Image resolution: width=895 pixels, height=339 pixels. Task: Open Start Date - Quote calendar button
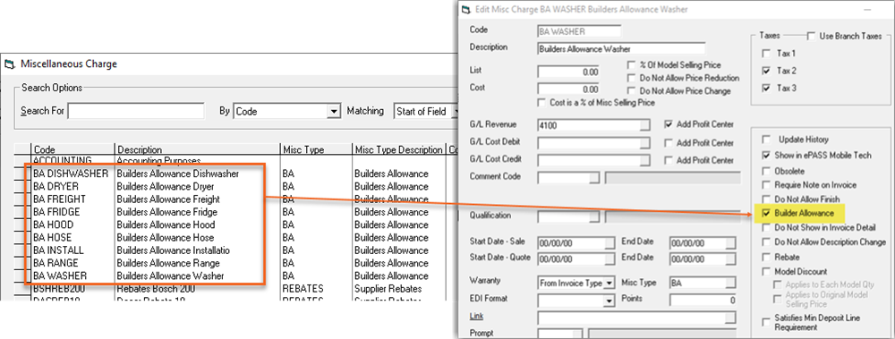[x=610, y=259]
